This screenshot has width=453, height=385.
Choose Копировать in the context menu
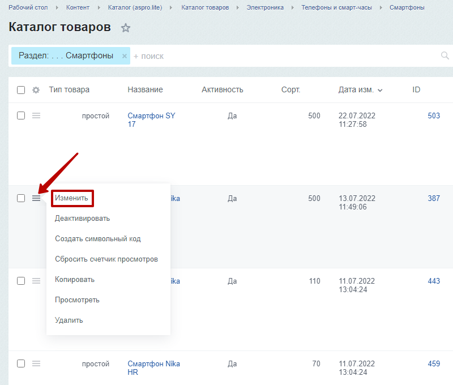click(75, 280)
